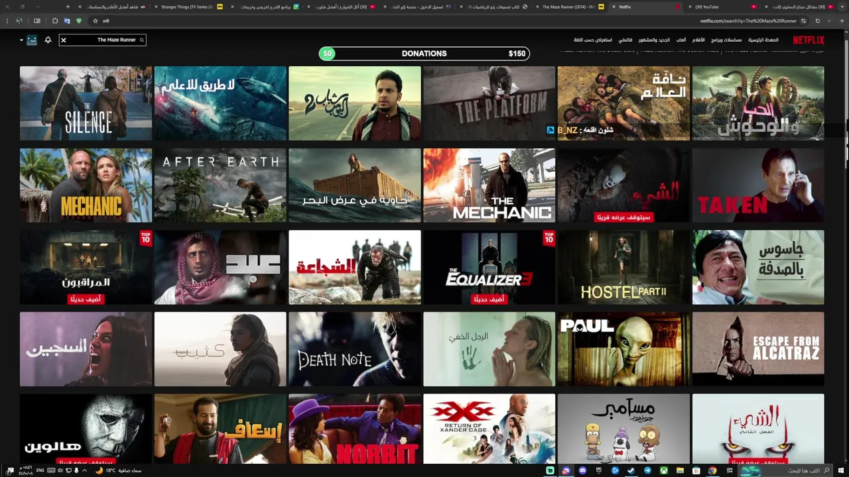Open the Death Note thumbnail
Viewport: 849px width, 477px height.
click(355, 349)
